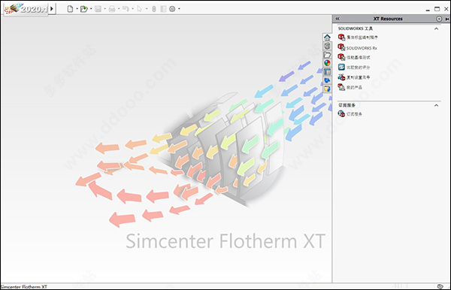Click the SOLIDWORKS Rx tool

point(357,47)
